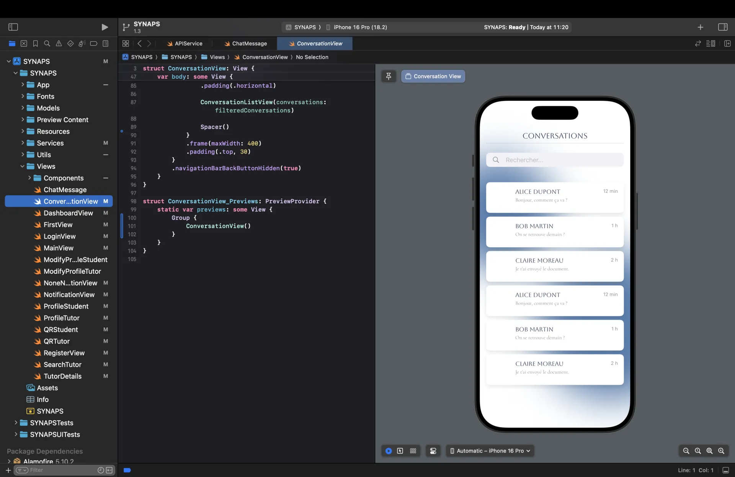This screenshot has width=735, height=477.
Task: Open preview Variants grid mode
Action: 413,451
